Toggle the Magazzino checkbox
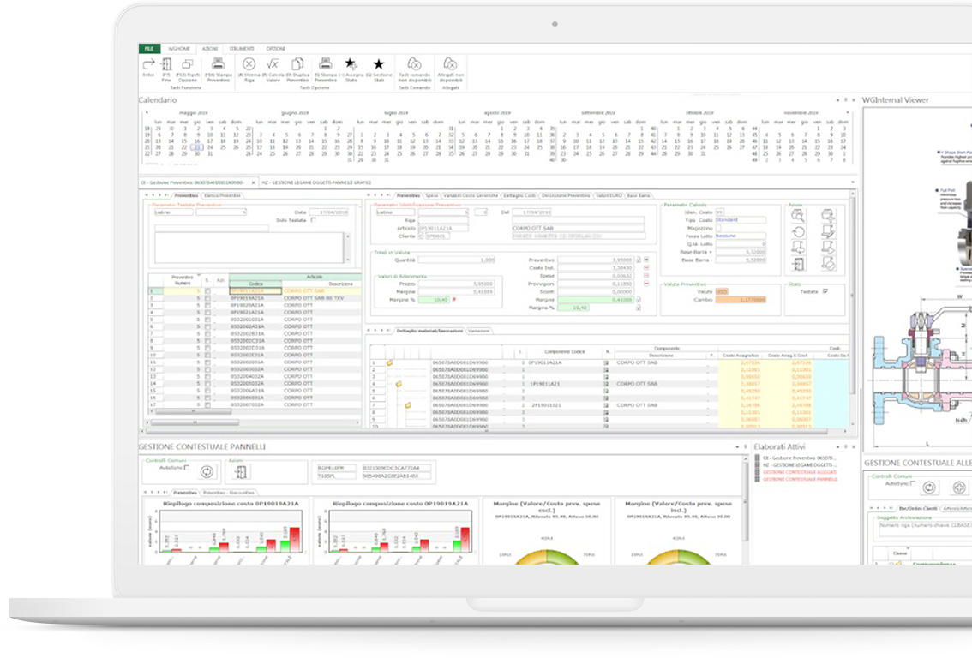Screen dimensions: 972x658 pos(718,228)
